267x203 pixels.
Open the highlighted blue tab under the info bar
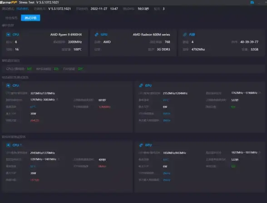[30, 18]
